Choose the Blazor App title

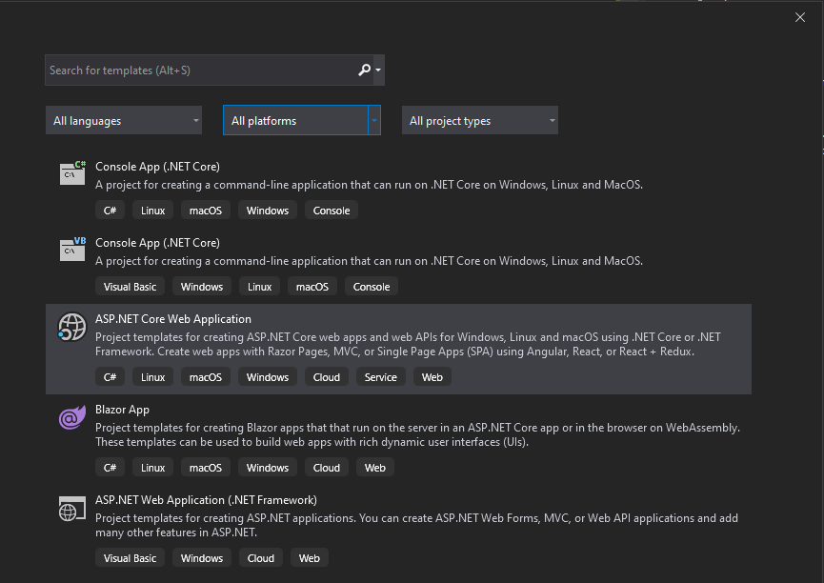(122, 410)
